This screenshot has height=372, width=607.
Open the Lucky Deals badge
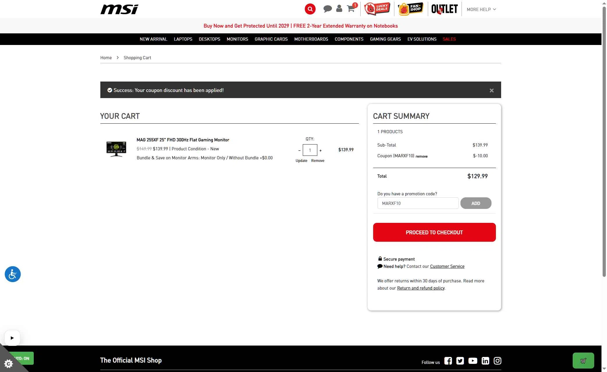coord(377,9)
